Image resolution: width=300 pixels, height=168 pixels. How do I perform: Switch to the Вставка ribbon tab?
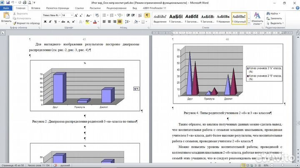coord(36,8)
